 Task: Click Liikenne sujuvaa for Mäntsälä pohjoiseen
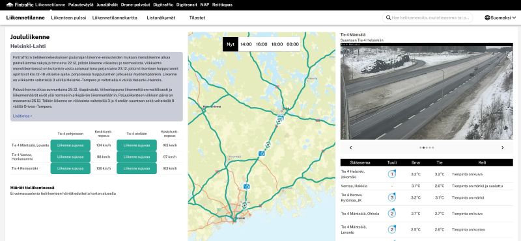point(70,146)
